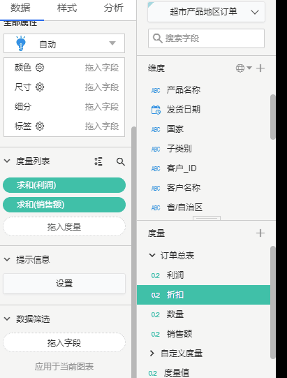The image size is (287, 378).
Task: Click the 0.2 numeric icon beside 利润
Action: (156, 275)
